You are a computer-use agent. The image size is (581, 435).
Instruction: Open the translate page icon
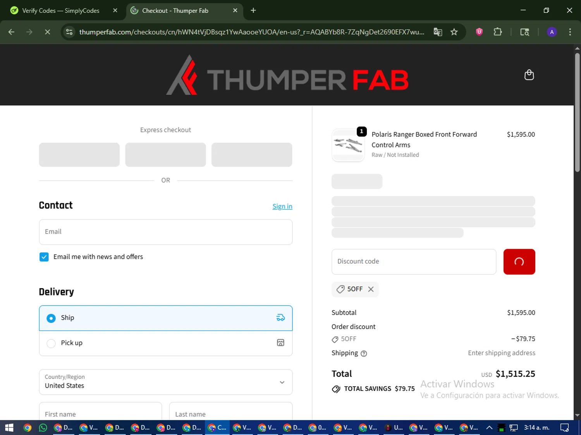(x=438, y=32)
